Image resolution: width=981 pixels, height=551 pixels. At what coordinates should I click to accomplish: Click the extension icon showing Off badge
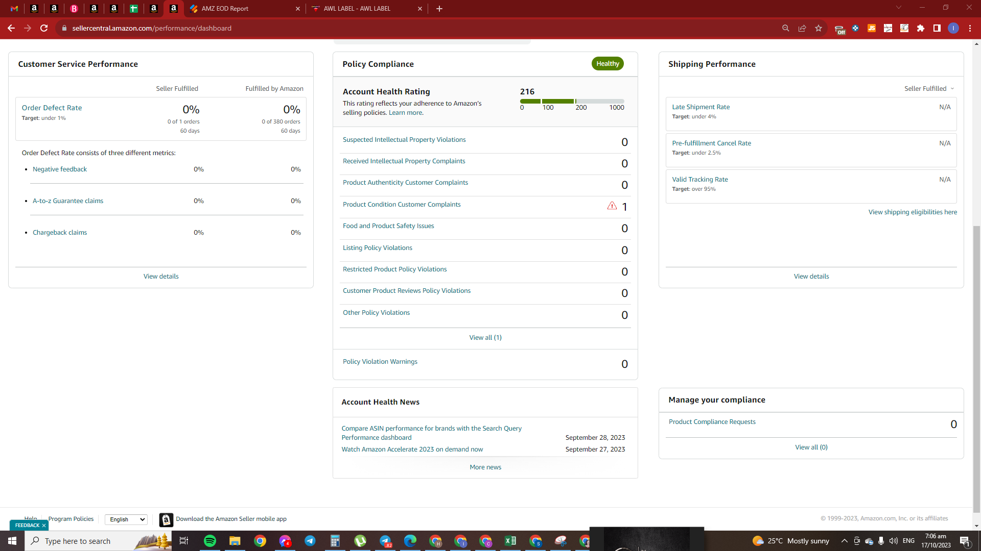pos(839,29)
